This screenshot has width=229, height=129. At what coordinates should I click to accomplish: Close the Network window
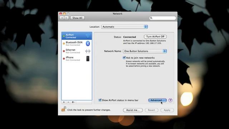[x=60, y=14]
